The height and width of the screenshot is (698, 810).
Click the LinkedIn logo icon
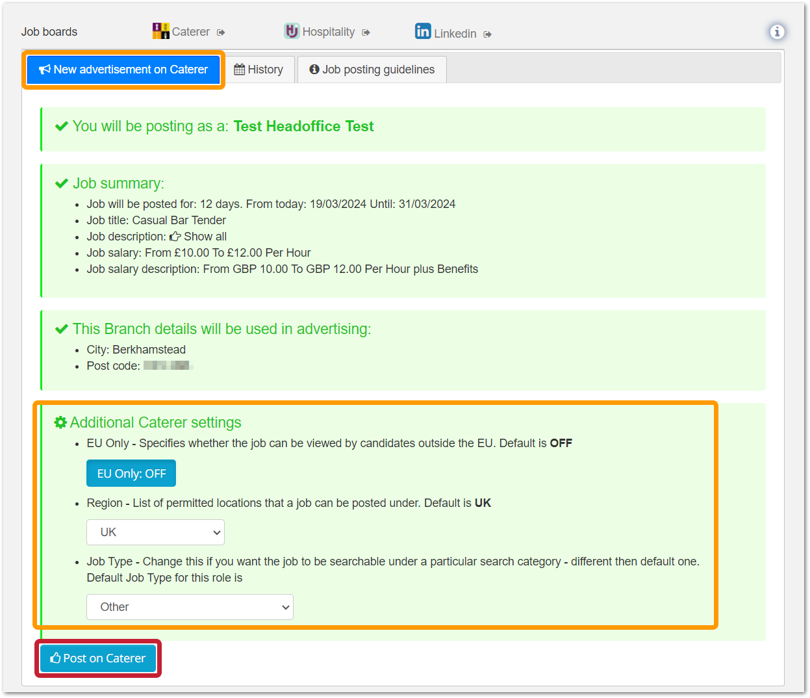(423, 31)
